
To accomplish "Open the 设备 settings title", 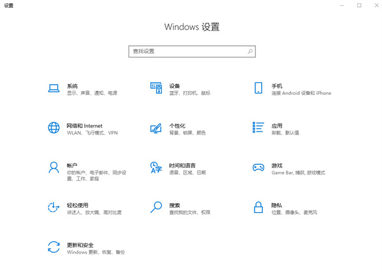I will tap(174, 86).
